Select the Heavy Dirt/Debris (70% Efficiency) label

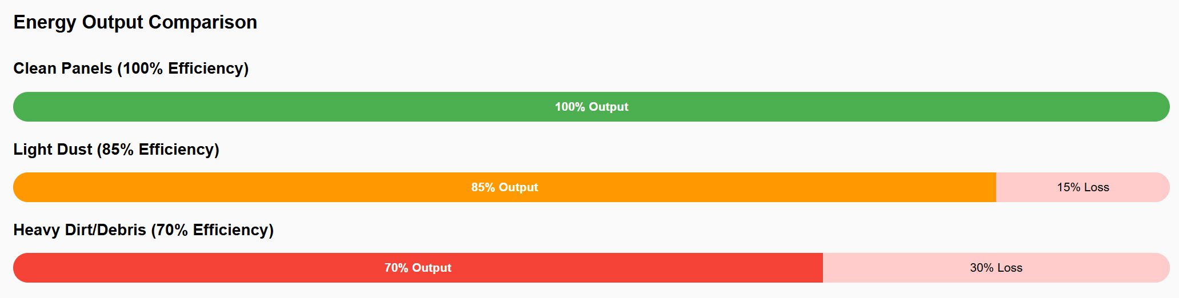pos(143,230)
